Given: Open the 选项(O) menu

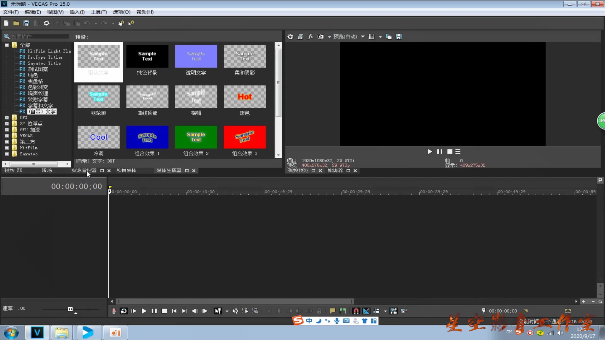Looking at the screenshot, I should coord(122,12).
